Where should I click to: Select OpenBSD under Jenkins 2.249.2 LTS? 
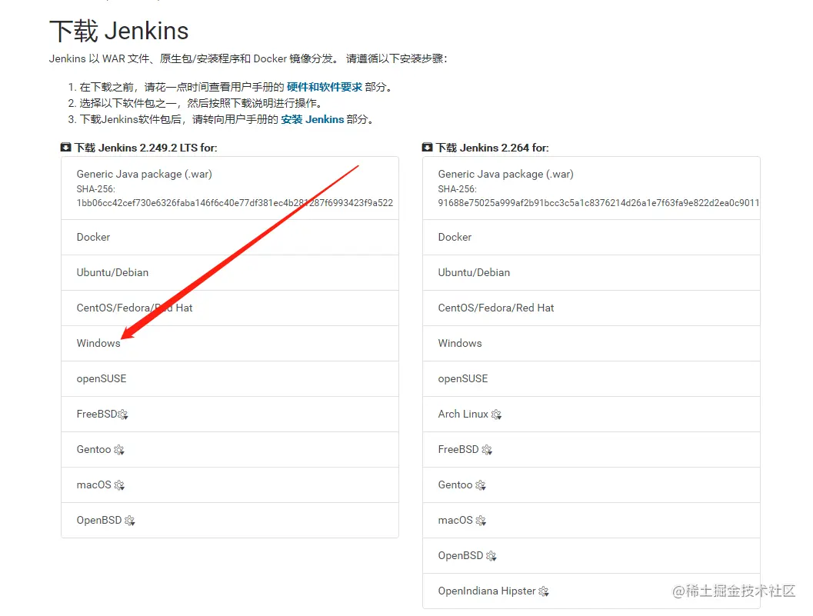pos(230,520)
